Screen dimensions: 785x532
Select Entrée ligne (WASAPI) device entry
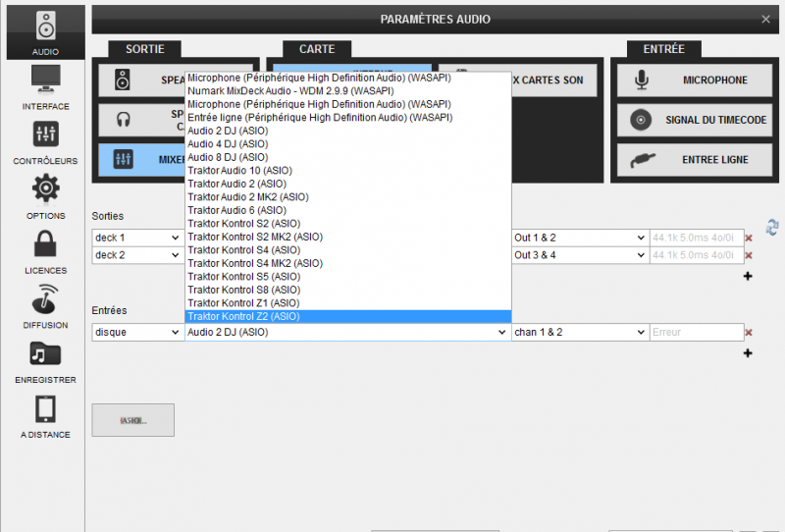point(348,117)
